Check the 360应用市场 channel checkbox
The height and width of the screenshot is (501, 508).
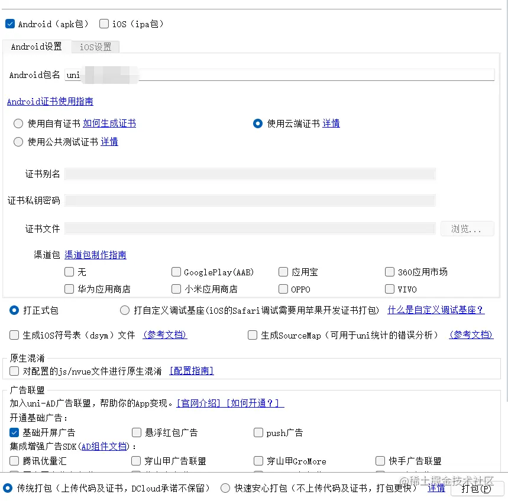(389, 272)
